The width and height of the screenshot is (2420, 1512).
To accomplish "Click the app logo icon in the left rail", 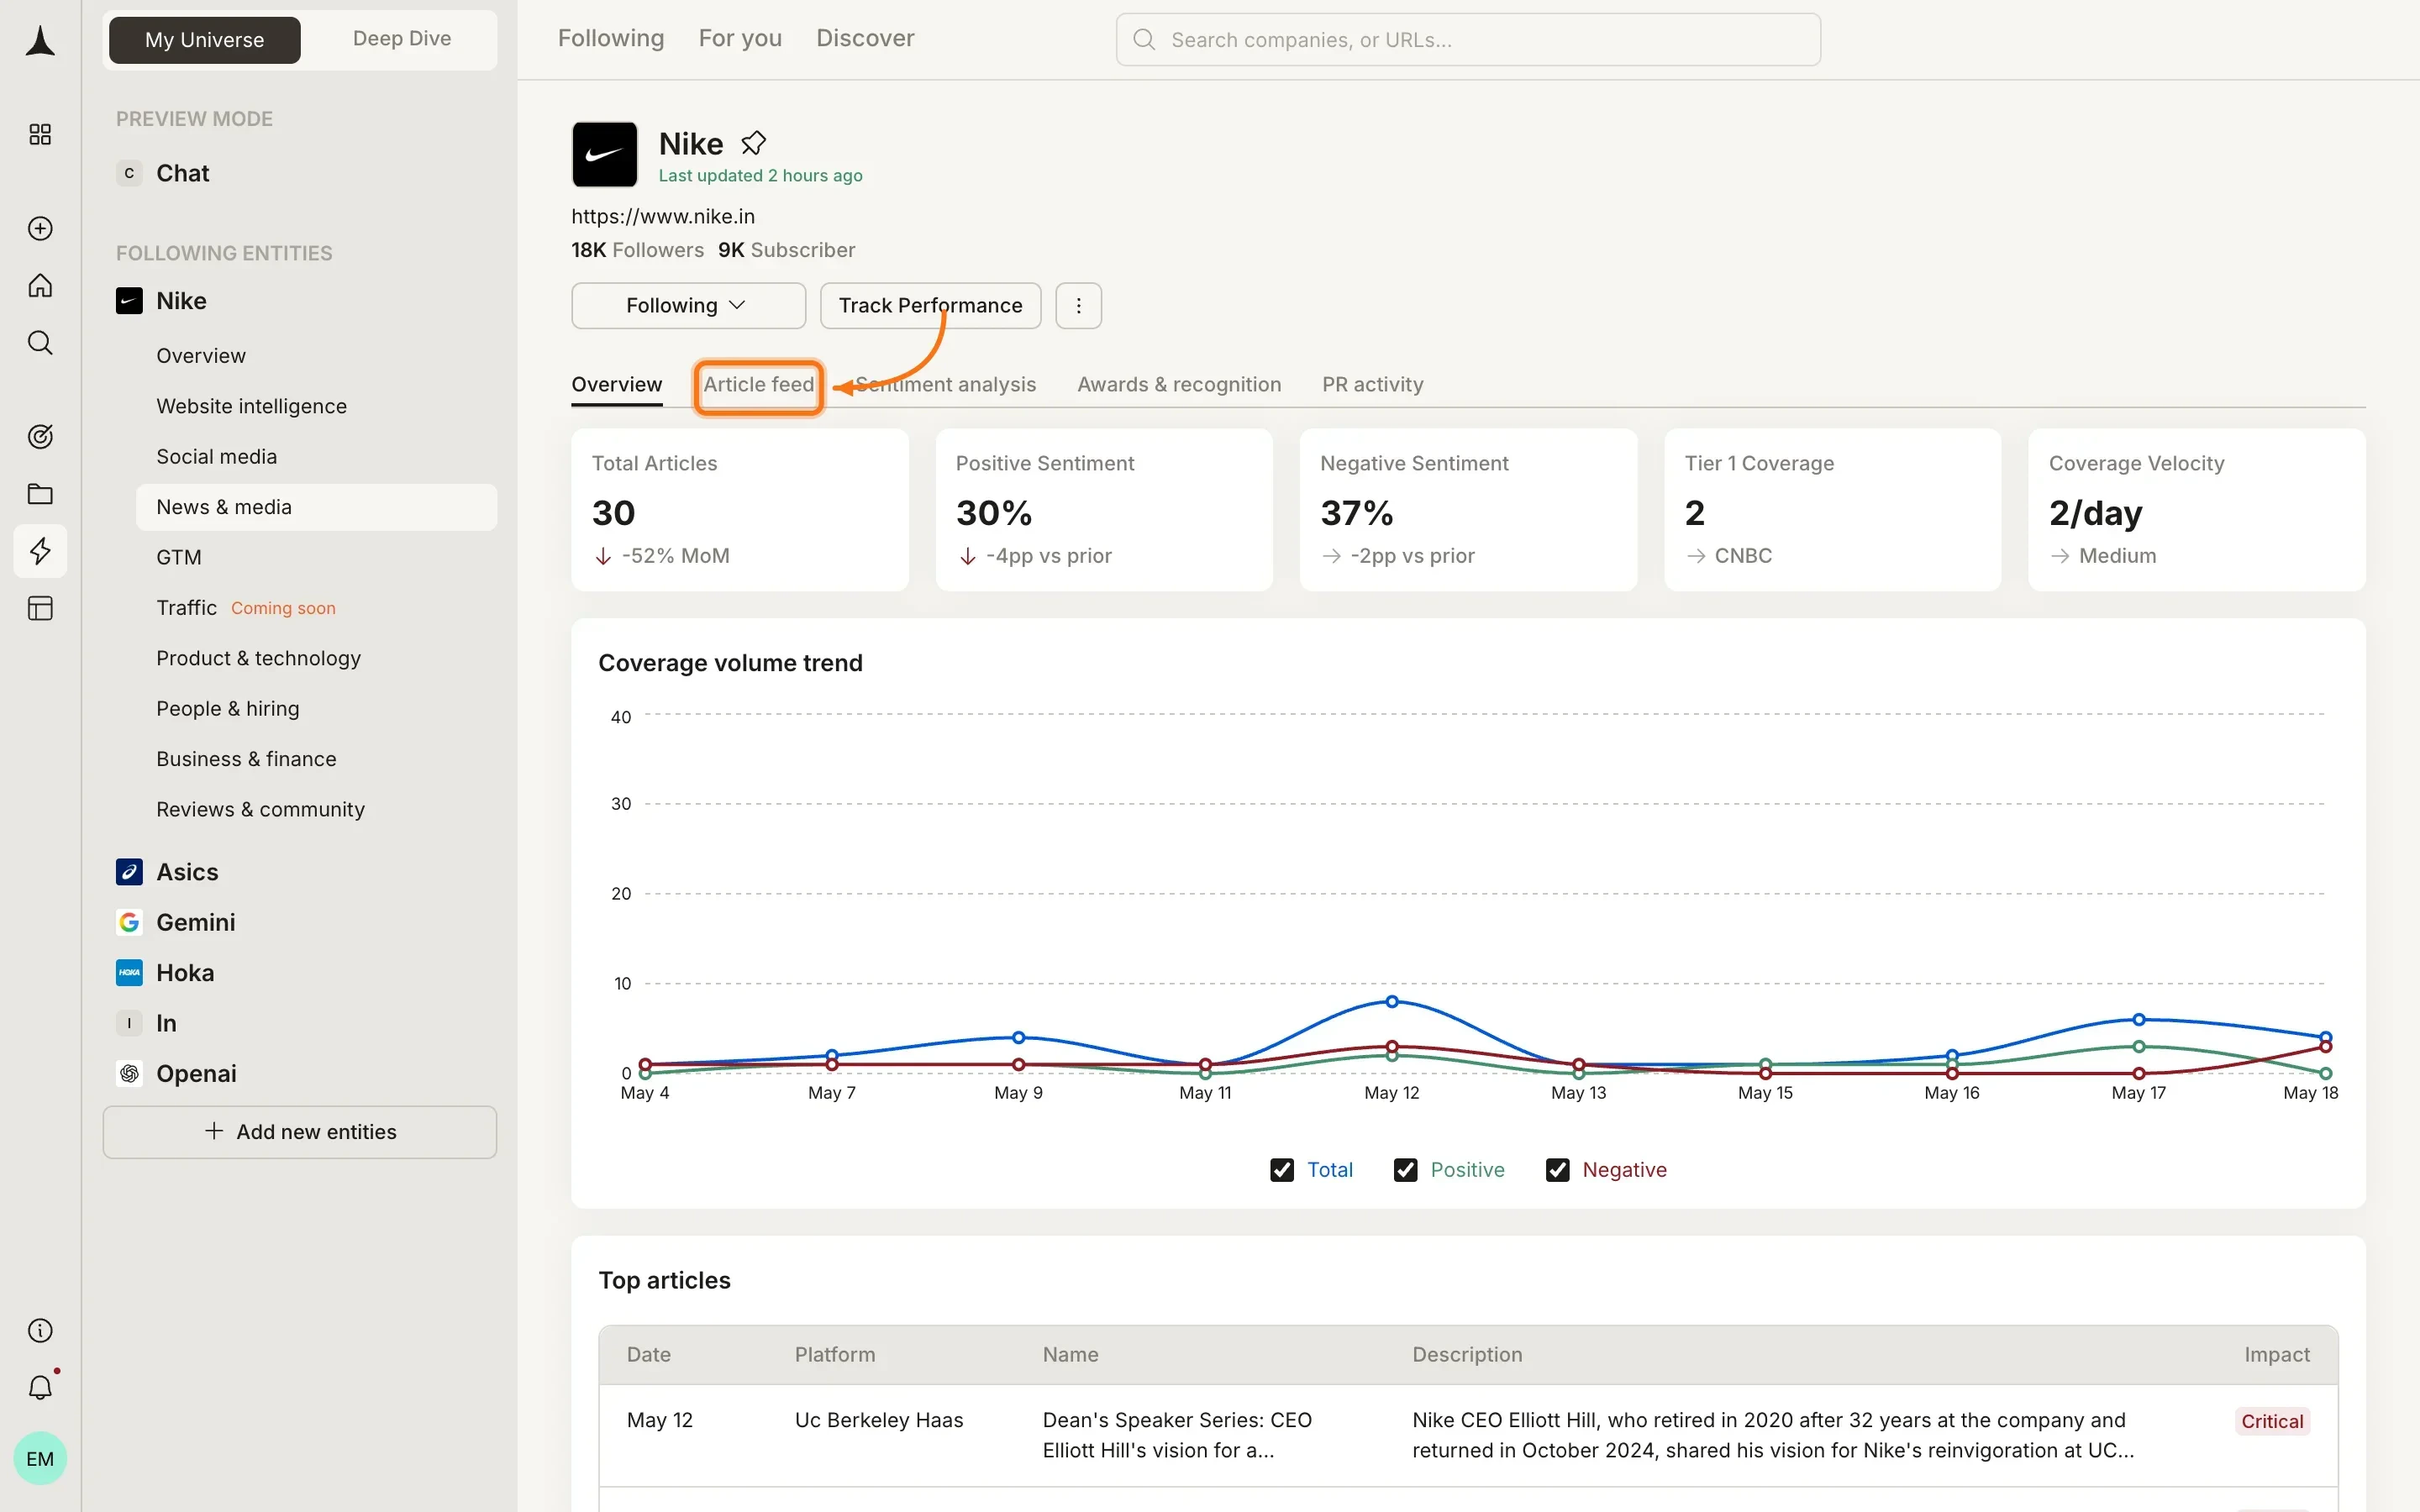I will click(40, 41).
